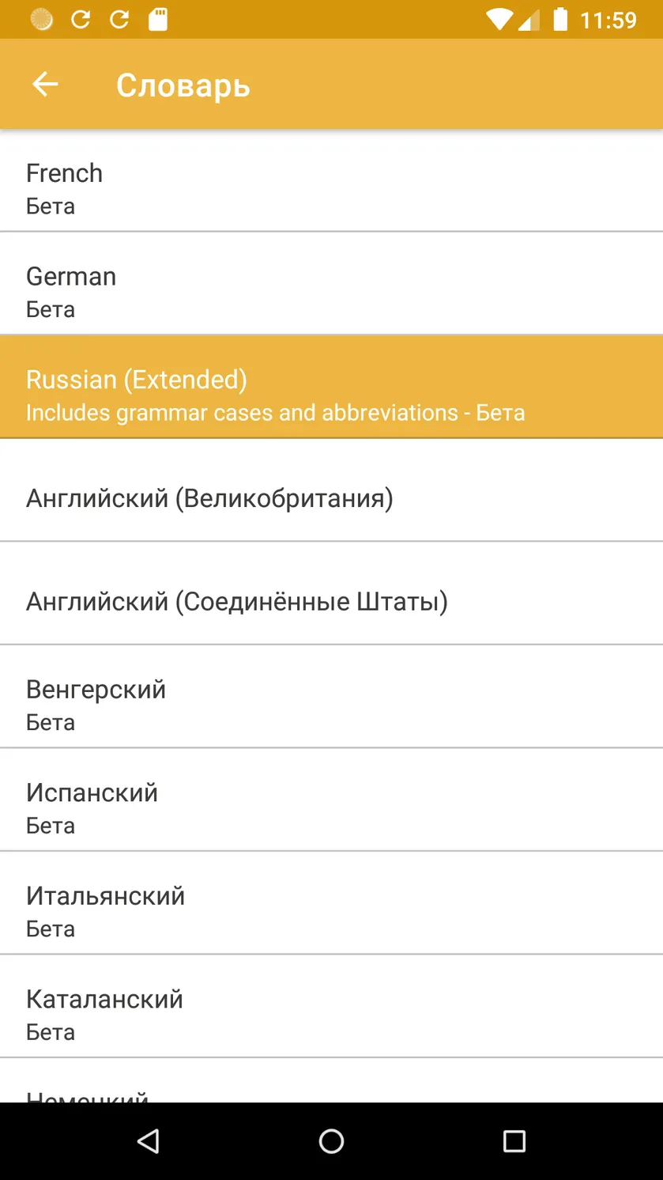Open recent apps with the square button
Image resolution: width=663 pixels, height=1180 pixels.
pos(514,1140)
